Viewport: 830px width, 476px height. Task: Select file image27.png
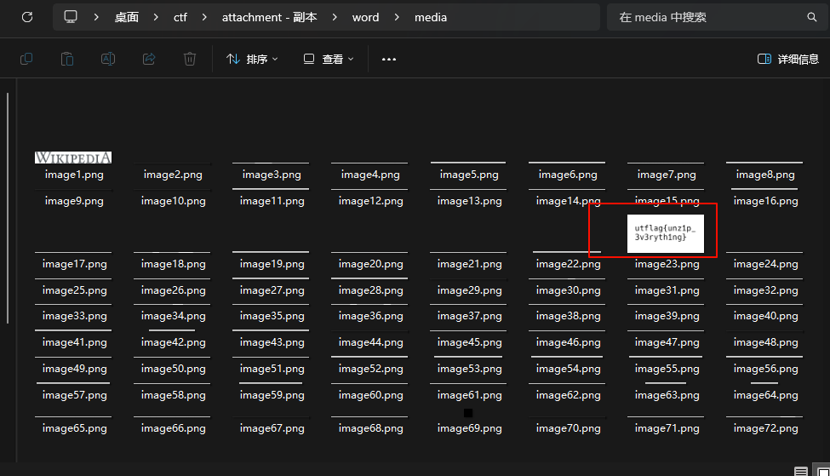click(x=272, y=290)
